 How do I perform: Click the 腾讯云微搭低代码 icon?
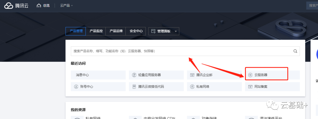(x=134, y=87)
